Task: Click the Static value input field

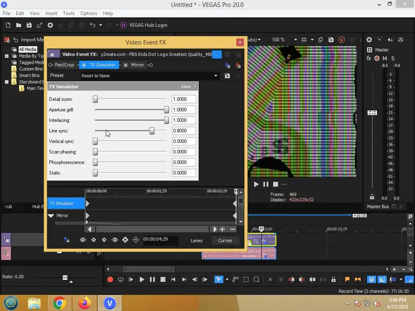Action: (184, 173)
